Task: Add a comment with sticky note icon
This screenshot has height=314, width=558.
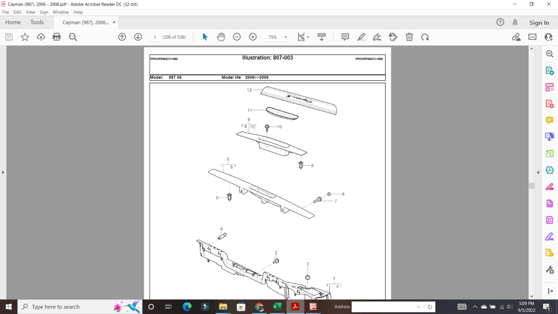Action: pos(345,37)
